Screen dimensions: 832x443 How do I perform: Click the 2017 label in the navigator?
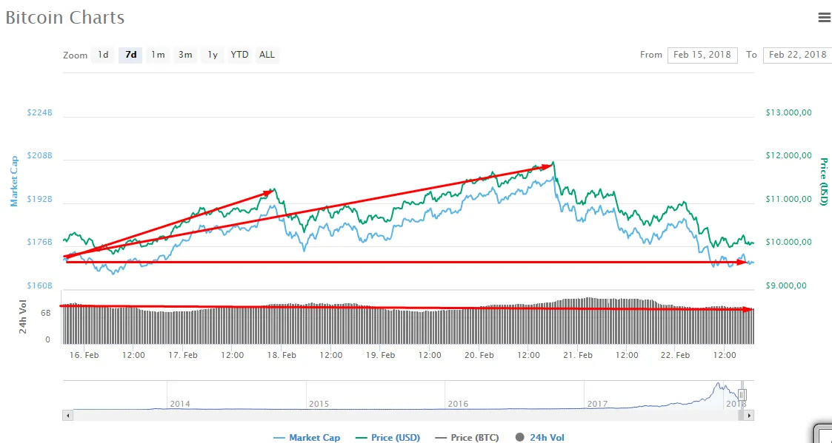coord(597,404)
